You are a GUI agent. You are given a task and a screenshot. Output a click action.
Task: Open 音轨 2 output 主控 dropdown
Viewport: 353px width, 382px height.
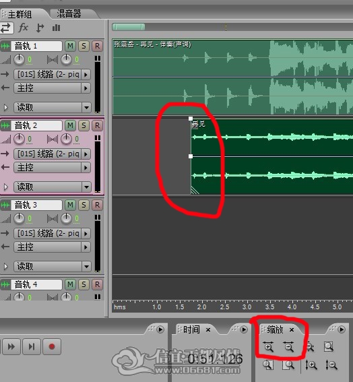[52, 168]
